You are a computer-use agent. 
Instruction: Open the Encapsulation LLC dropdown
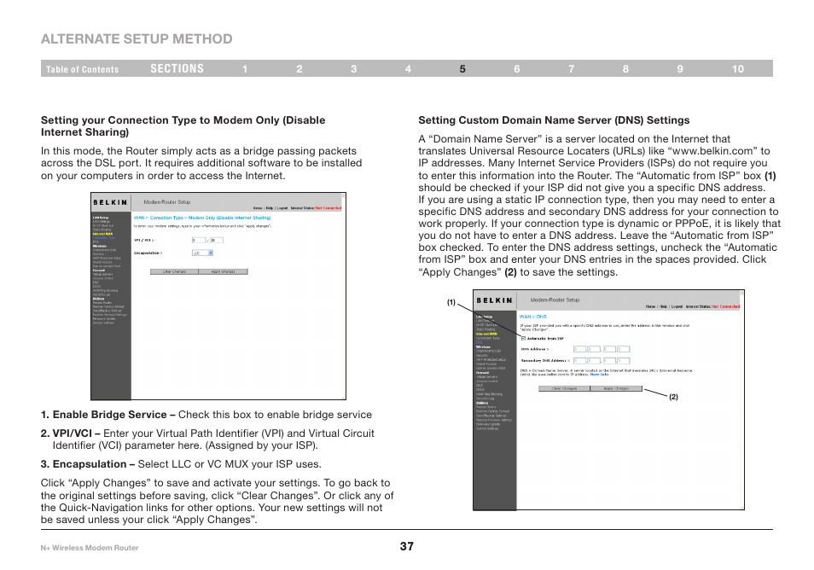pyautogui.click(x=202, y=253)
